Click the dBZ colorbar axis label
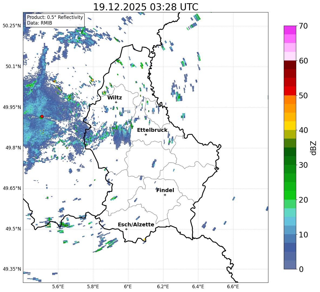The image size is (320, 292). click(313, 148)
